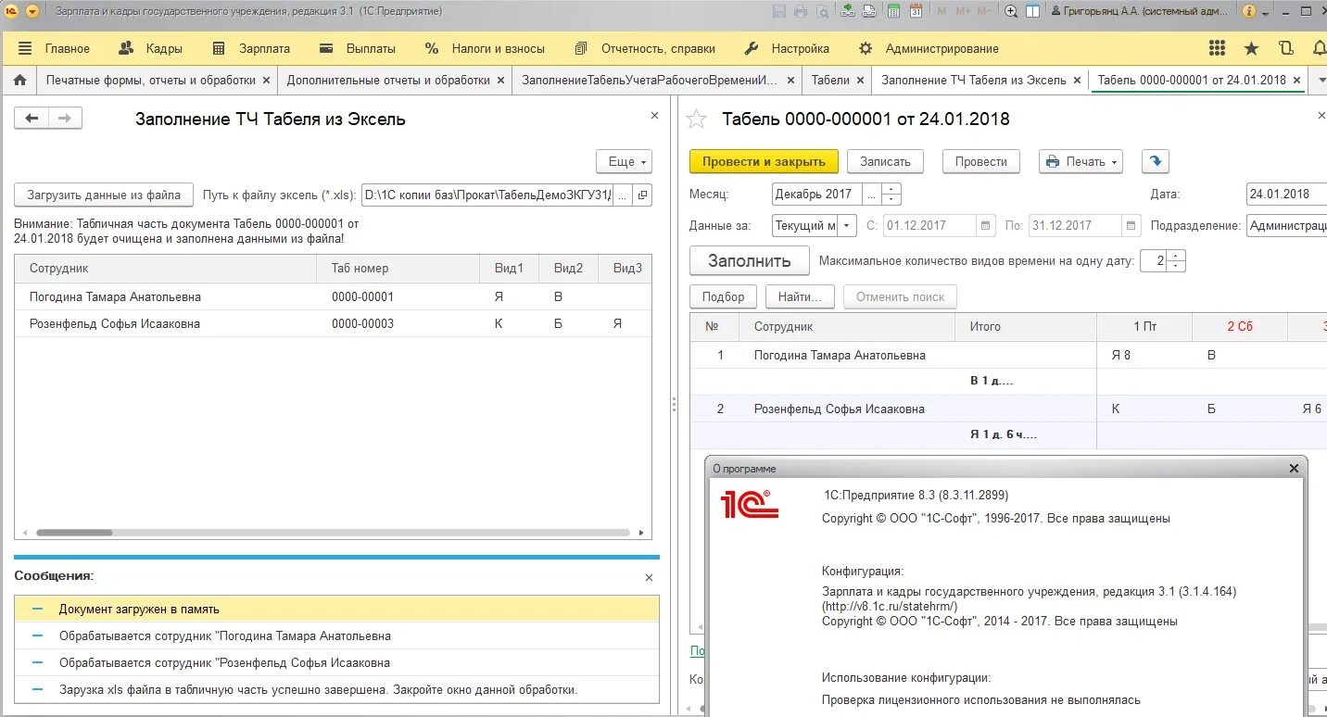This screenshot has height=717, width=1327.
Task: Open the Зарплата section
Action: click(x=251, y=48)
